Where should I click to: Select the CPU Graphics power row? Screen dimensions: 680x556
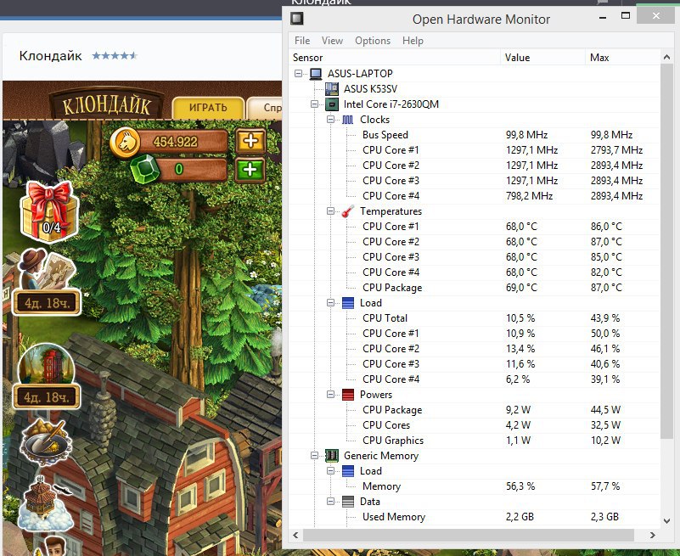(474, 441)
